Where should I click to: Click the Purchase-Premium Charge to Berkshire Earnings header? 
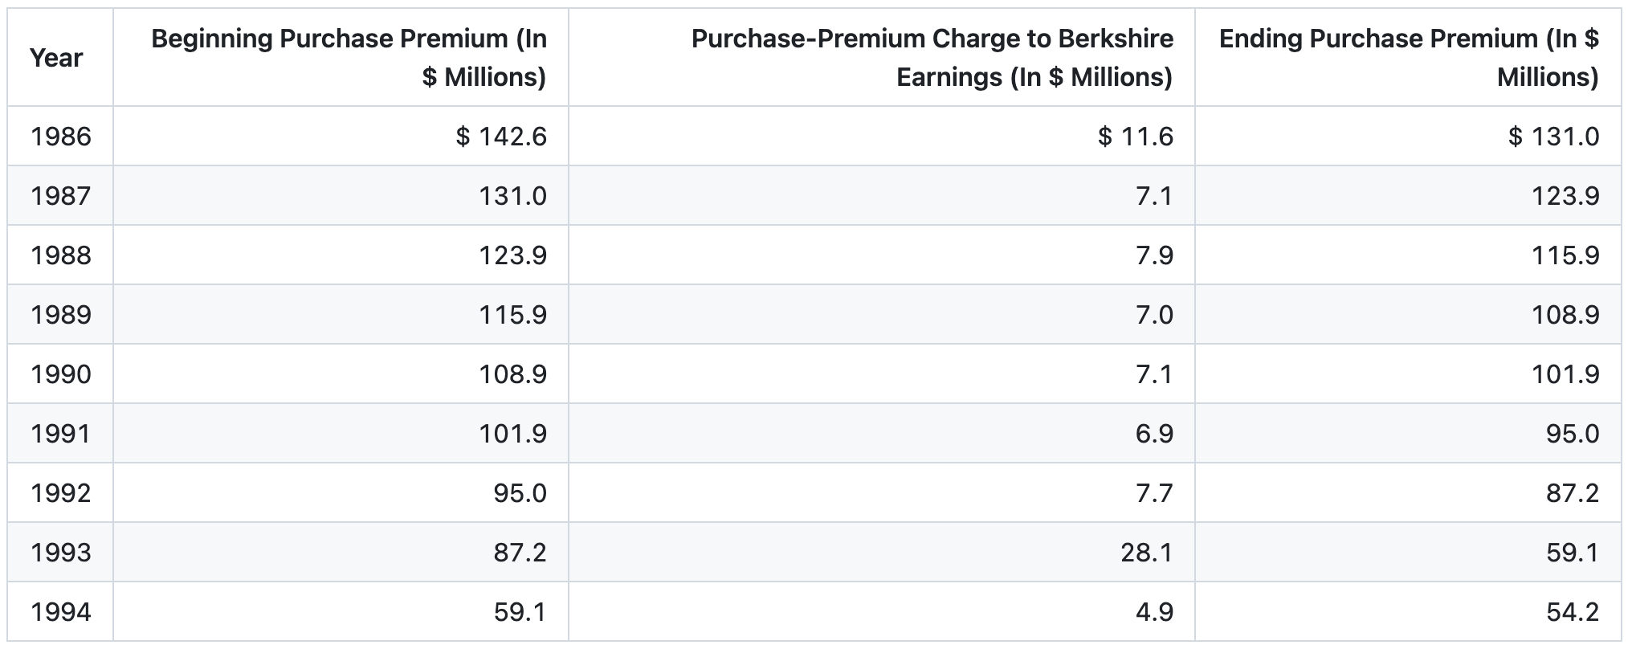click(x=932, y=58)
